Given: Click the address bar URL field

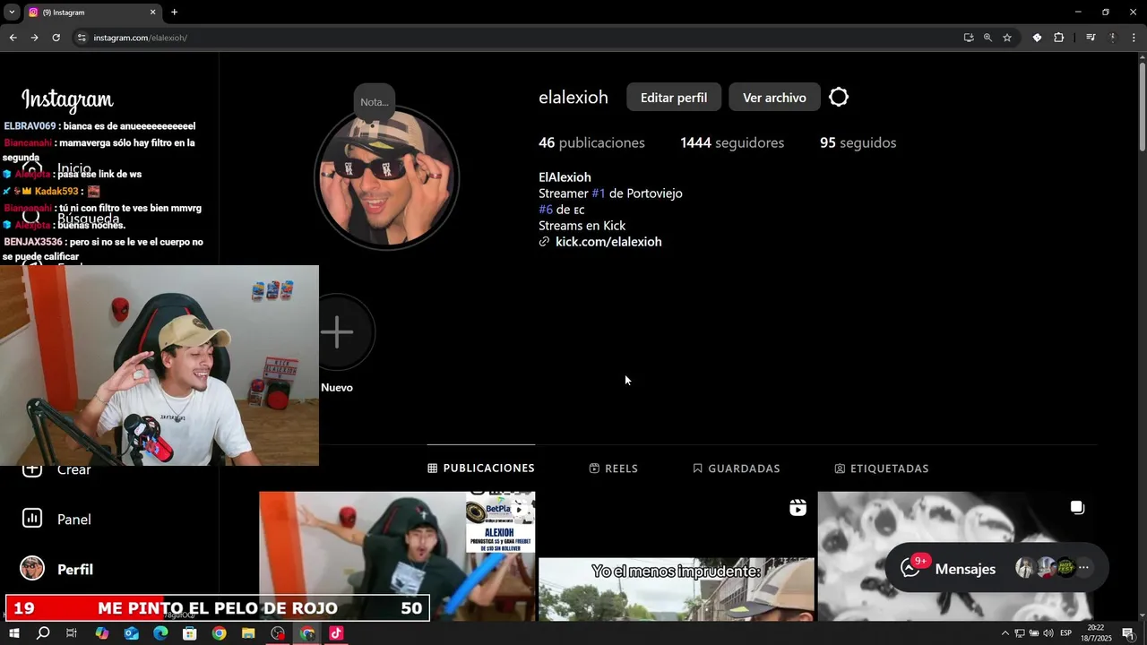Looking at the screenshot, I should point(520,38).
